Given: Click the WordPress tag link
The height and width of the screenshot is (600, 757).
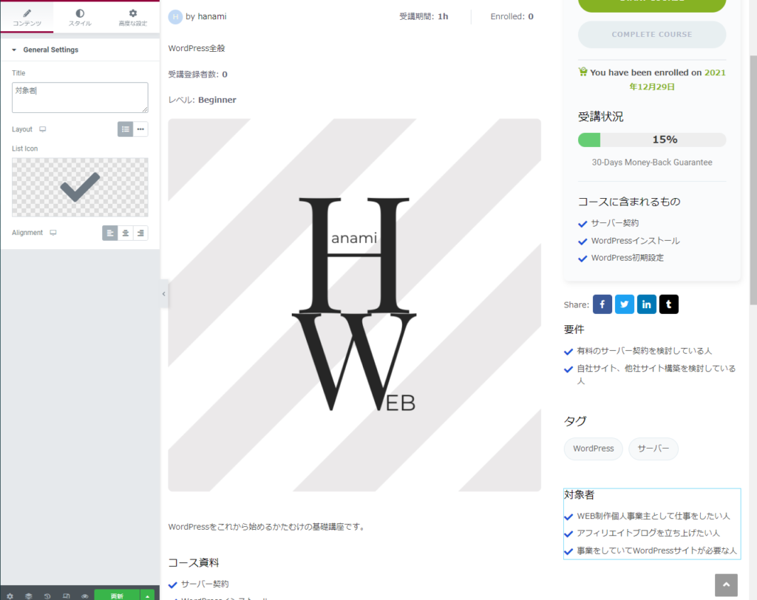Looking at the screenshot, I should pos(594,449).
